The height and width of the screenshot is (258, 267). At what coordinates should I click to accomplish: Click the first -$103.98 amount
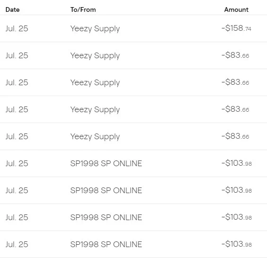pyautogui.click(x=237, y=163)
